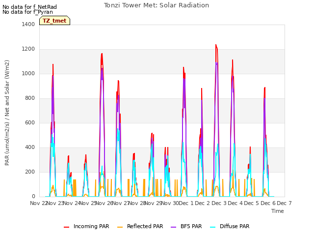Screen dimensions: 314x236
Task: Click the Incoming PAR legend label
Action: [x=91, y=226]
